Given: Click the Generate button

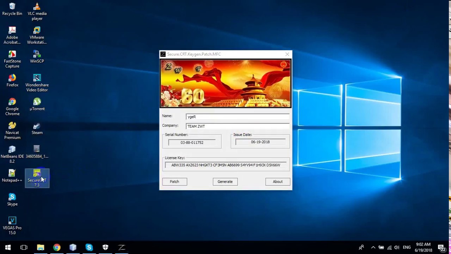Looking at the screenshot, I should (225, 182).
